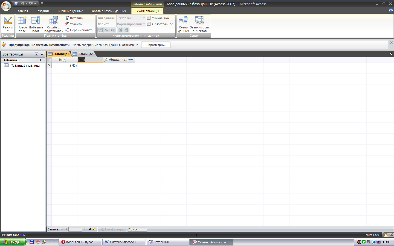
Task: Click the пуск Start button
Action: [x=13, y=242]
